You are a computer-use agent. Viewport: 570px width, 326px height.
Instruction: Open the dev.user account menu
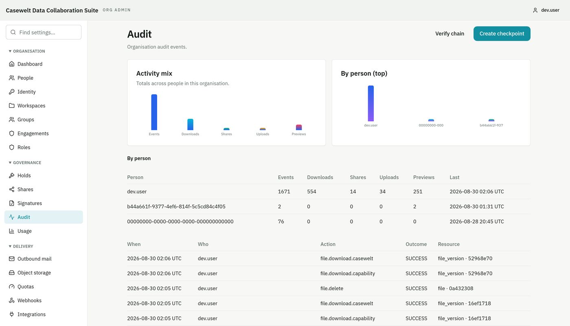tap(546, 10)
